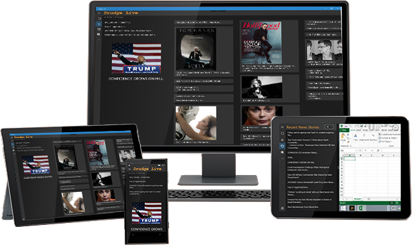
Task: Expand the Alignment group dropdown in Excel
Action: 364,143
